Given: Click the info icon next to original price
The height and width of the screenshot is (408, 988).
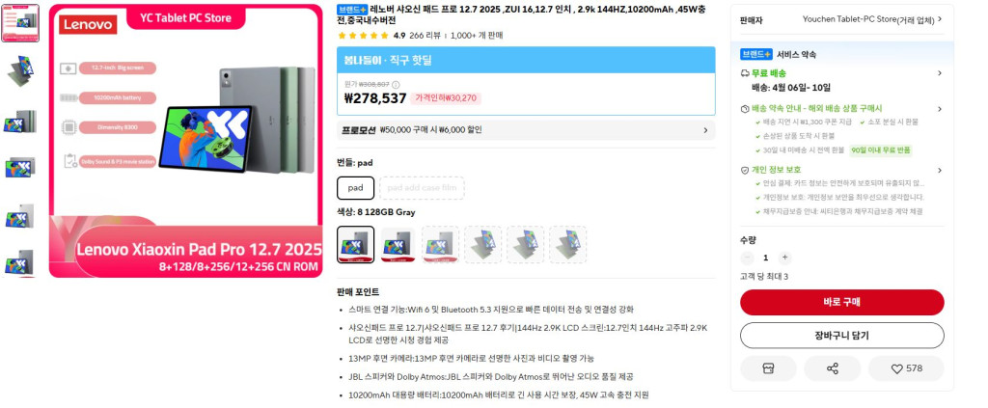Looking at the screenshot, I should [x=396, y=84].
